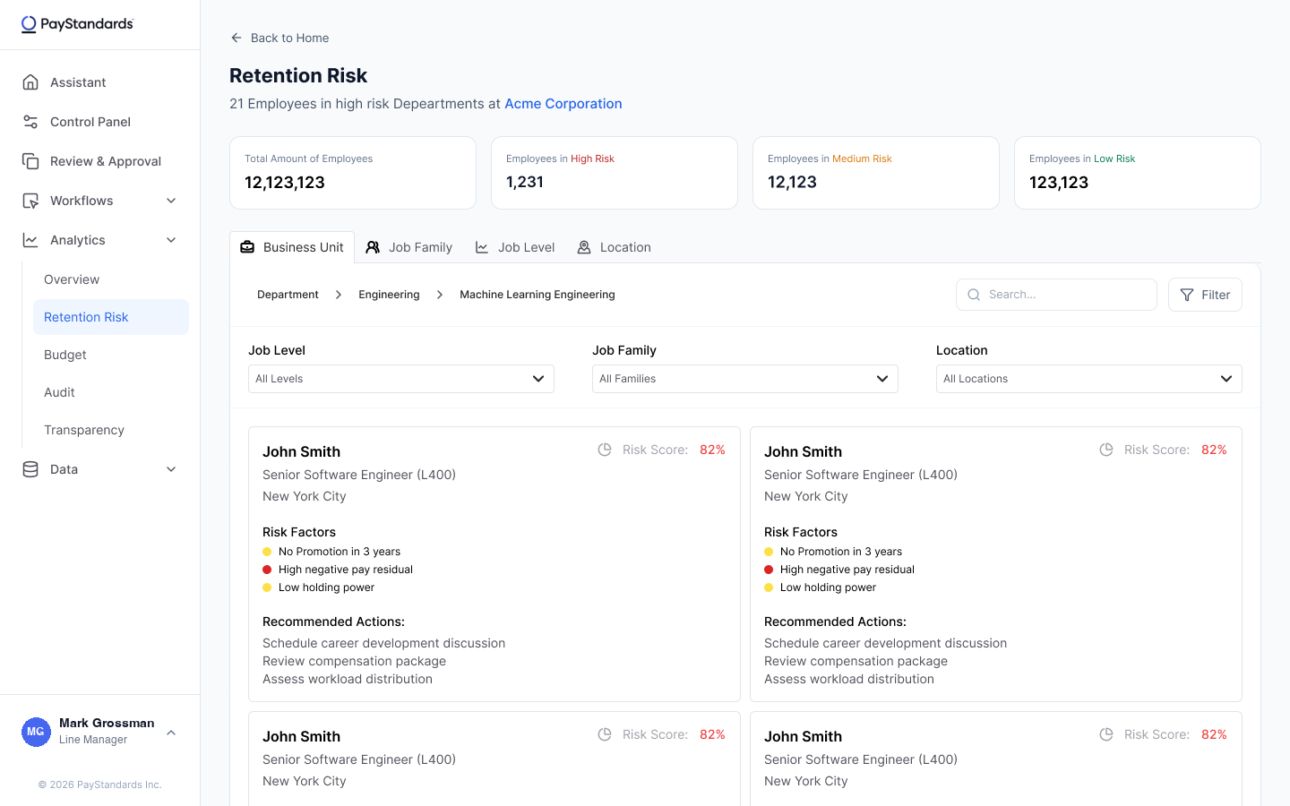Viewport: 1290px width, 806px height.
Task: Collapse the Workflows menu chevron
Action: pos(171,201)
